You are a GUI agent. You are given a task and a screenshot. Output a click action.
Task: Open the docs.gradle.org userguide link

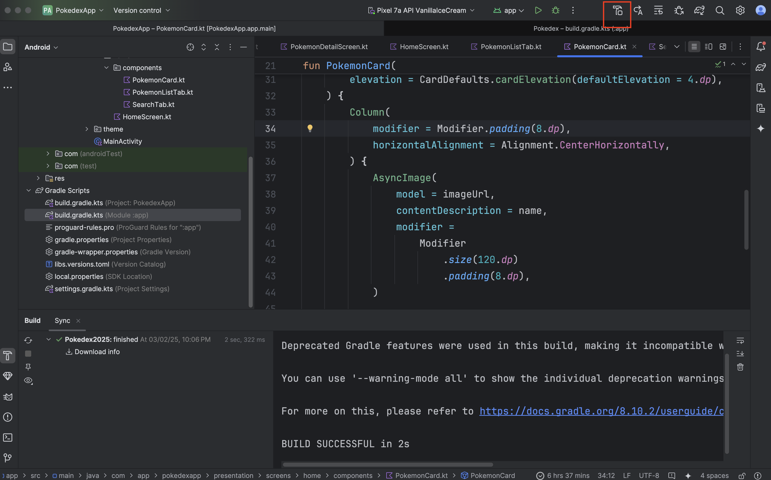(x=601, y=411)
